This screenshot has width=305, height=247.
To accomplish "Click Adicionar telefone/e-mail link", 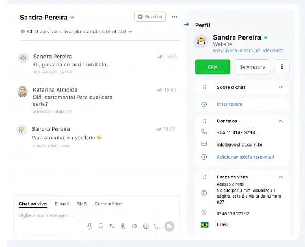I will point(245,157).
